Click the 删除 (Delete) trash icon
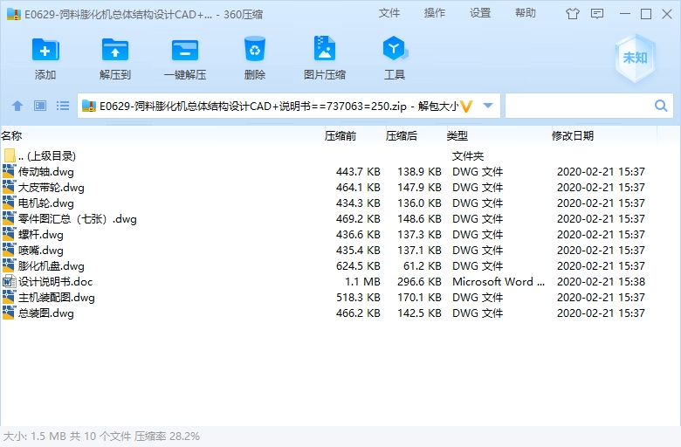 point(255,49)
